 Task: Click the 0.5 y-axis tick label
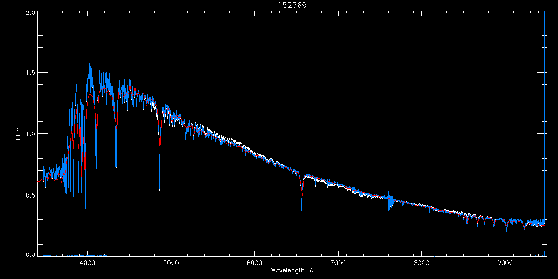click(30, 195)
